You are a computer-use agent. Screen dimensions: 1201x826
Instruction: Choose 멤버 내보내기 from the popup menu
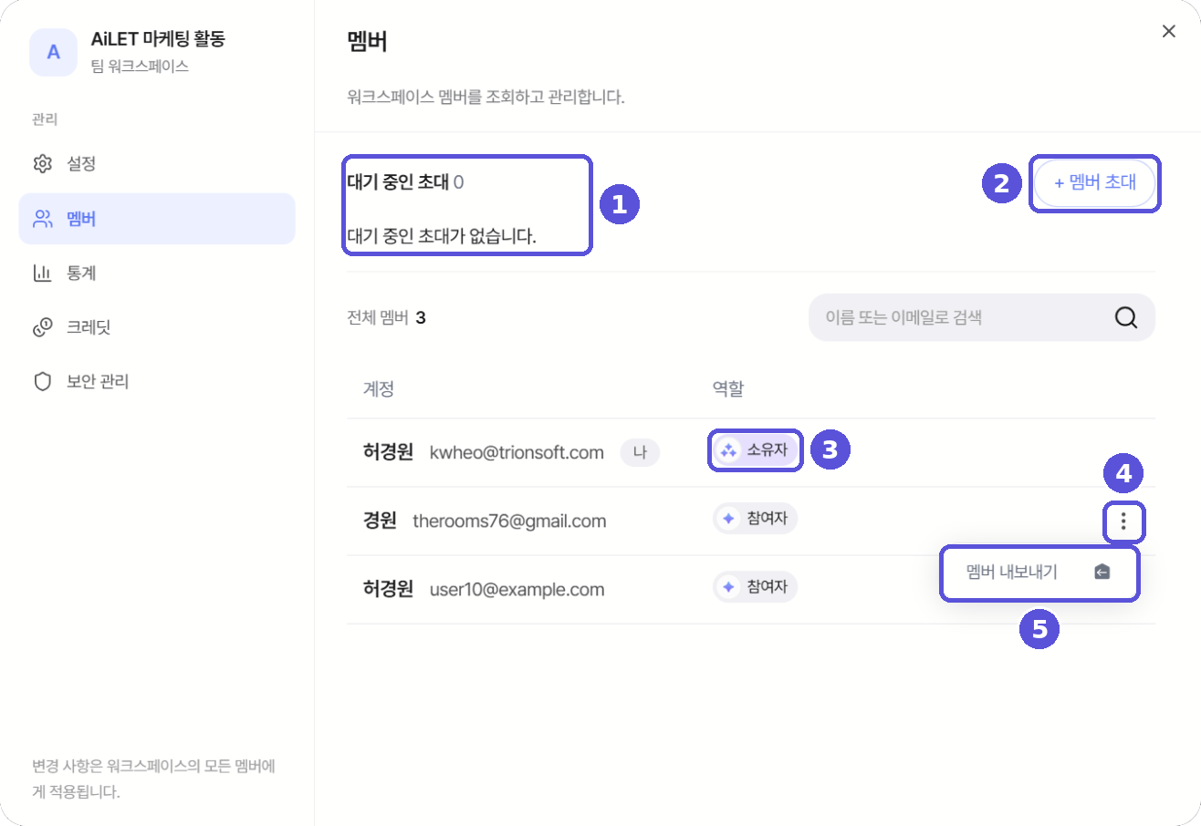(x=1039, y=573)
